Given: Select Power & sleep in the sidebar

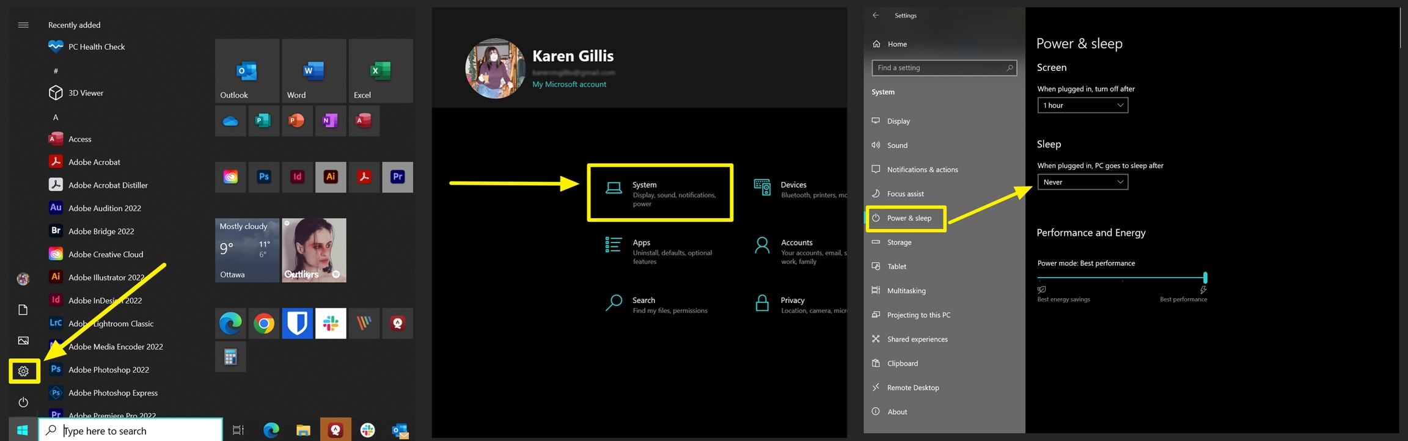Looking at the screenshot, I should (909, 218).
